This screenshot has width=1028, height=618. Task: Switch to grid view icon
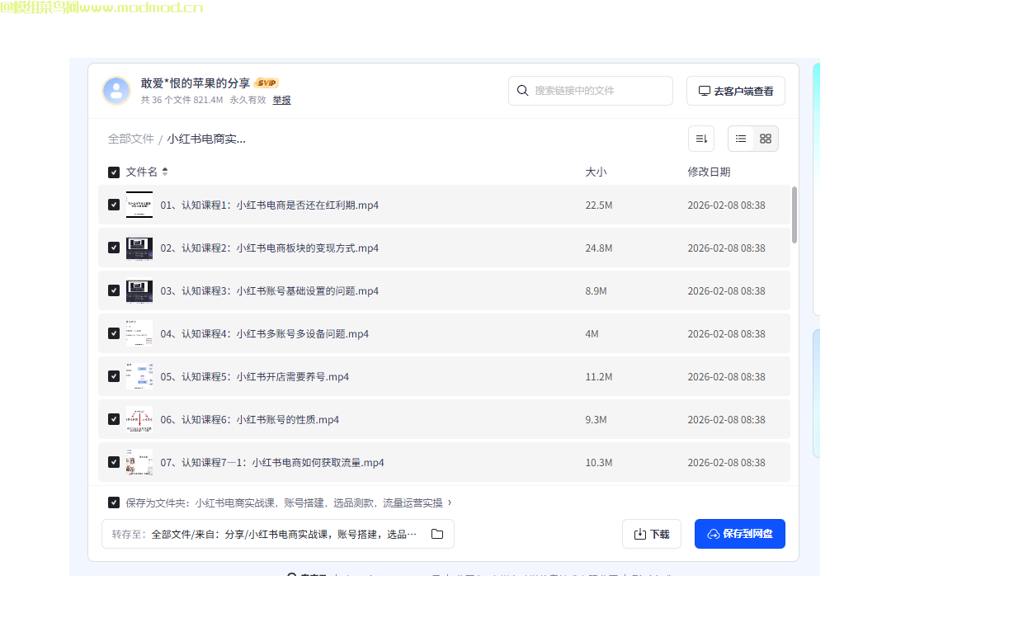pos(766,139)
